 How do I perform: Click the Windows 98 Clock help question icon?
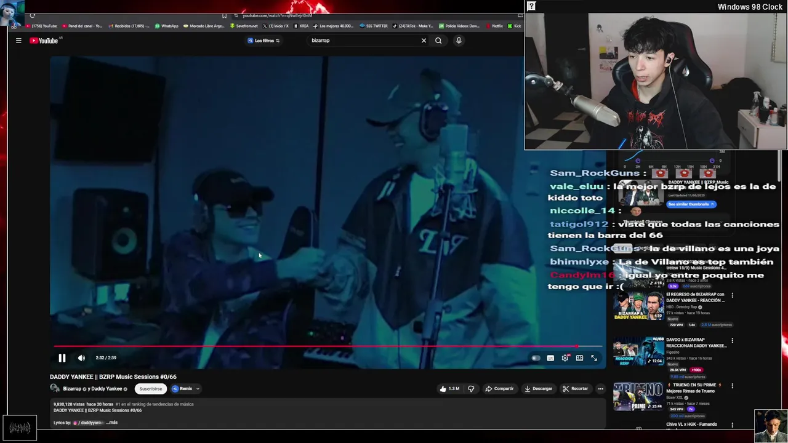click(531, 6)
